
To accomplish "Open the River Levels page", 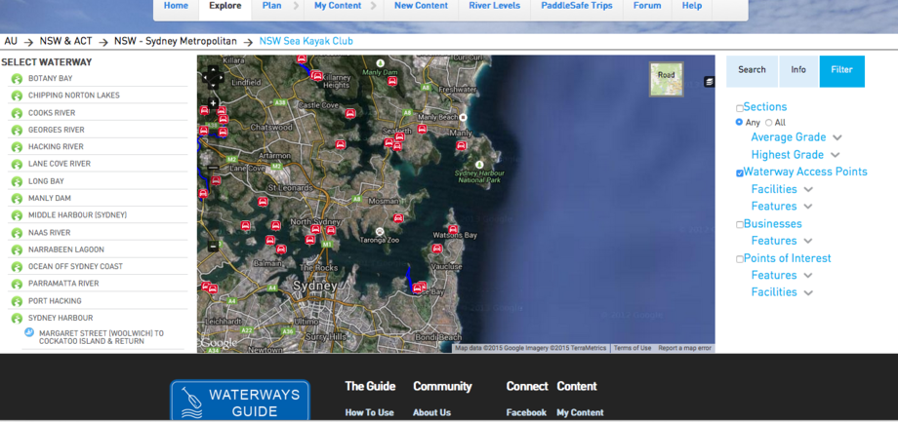I will coord(494,6).
